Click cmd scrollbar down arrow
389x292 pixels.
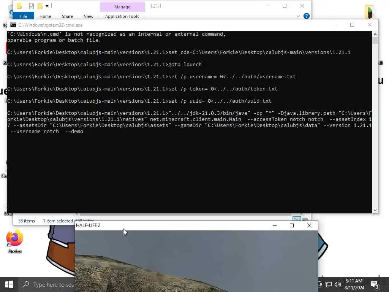coord(375,210)
